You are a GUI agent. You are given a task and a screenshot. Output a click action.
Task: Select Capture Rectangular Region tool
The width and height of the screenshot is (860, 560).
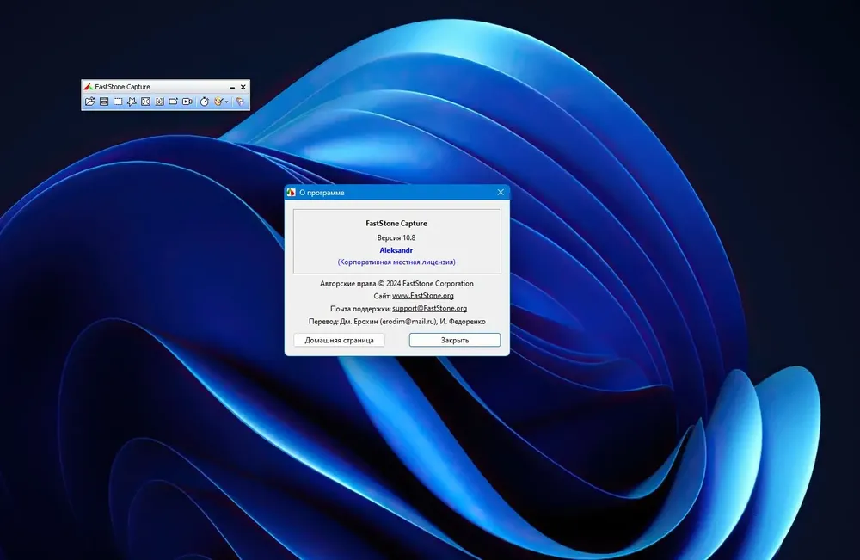click(x=118, y=102)
